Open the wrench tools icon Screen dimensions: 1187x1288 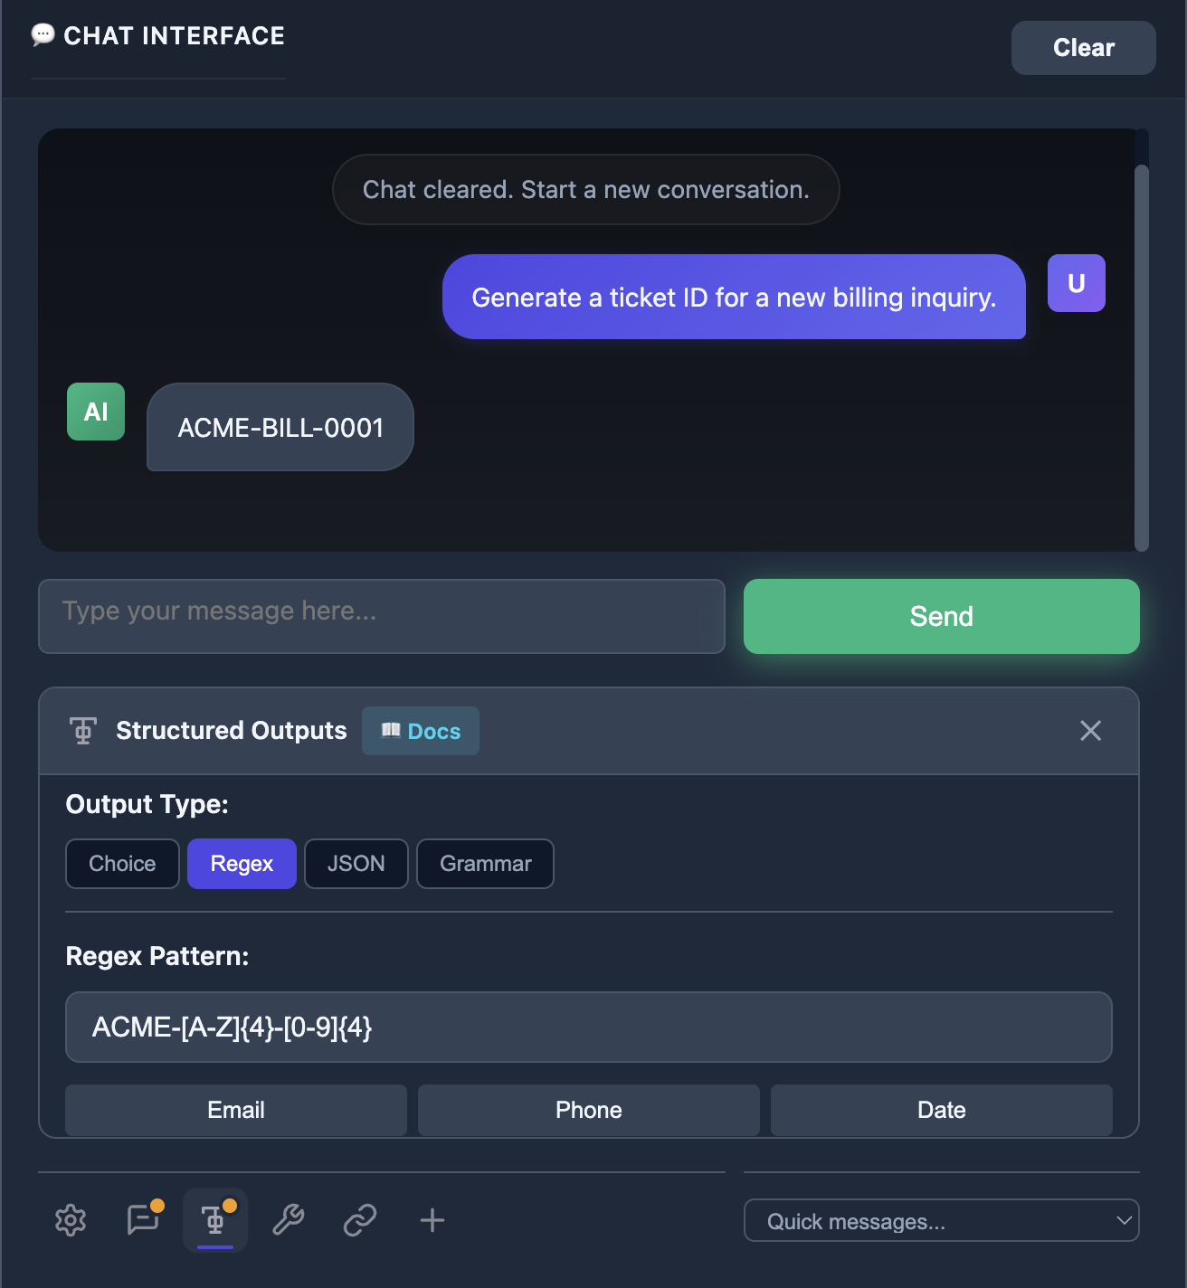pos(288,1220)
